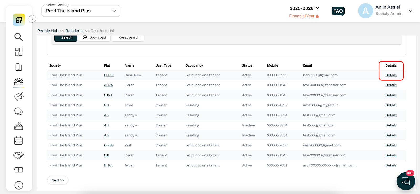Open the chat bubbles icon in sidebar
Viewport: 420px width, 194px height.
(x=19, y=111)
